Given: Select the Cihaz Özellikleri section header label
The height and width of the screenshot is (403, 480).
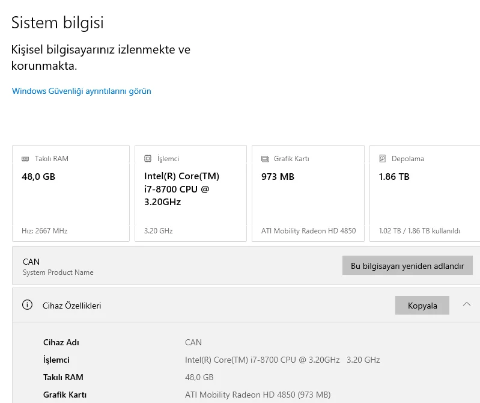Looking at the screenshot, I should tap(71, 306).
